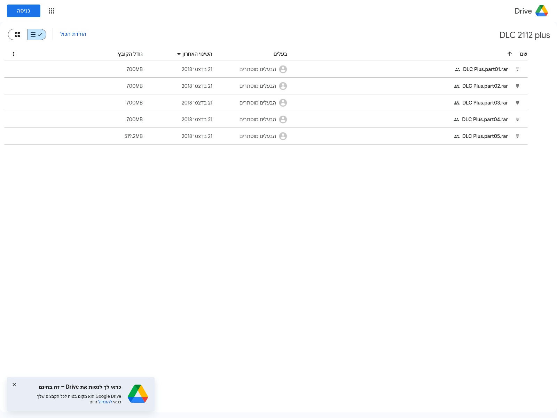Close the Drive promo banner
The image size is (557, 418).
click(x=14, y=385)
